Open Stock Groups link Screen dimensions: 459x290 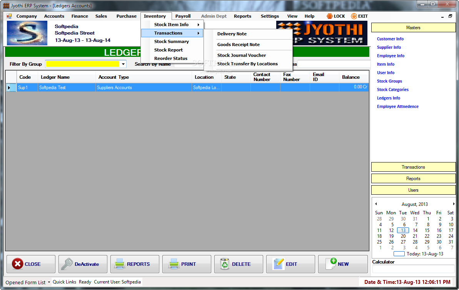[x=389, y=81]
